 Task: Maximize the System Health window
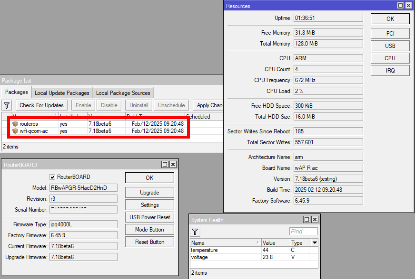[307, 219]
